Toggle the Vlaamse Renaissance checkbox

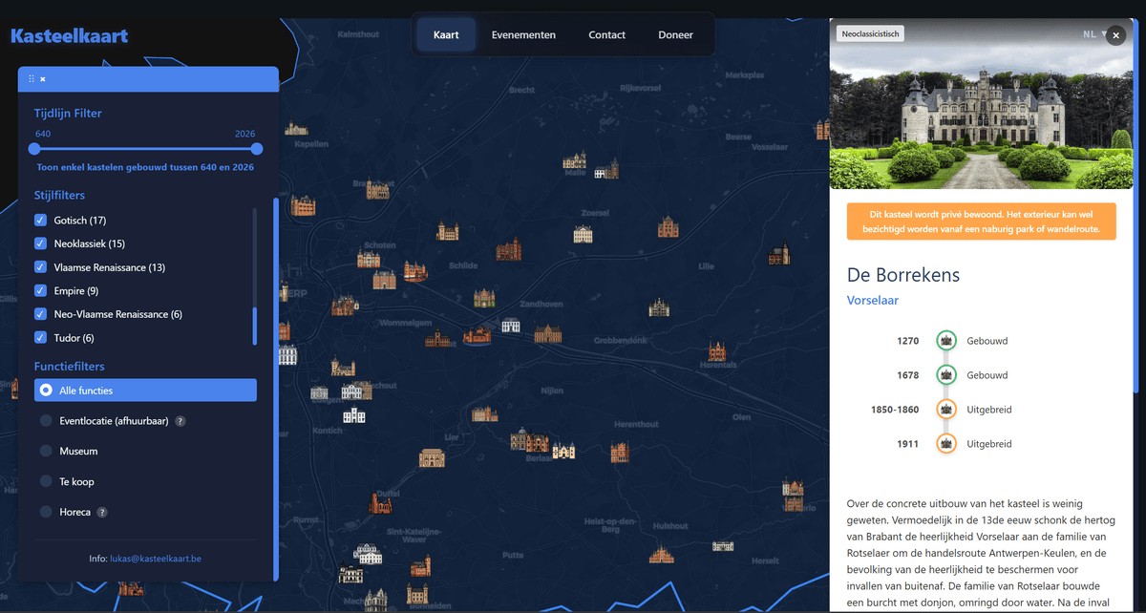coord(40,267)
